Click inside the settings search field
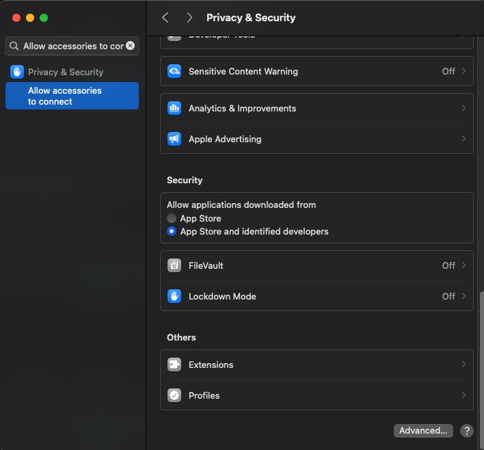Image resolution: width=484 pixels, height=450 pixels. tap(72, 46)
